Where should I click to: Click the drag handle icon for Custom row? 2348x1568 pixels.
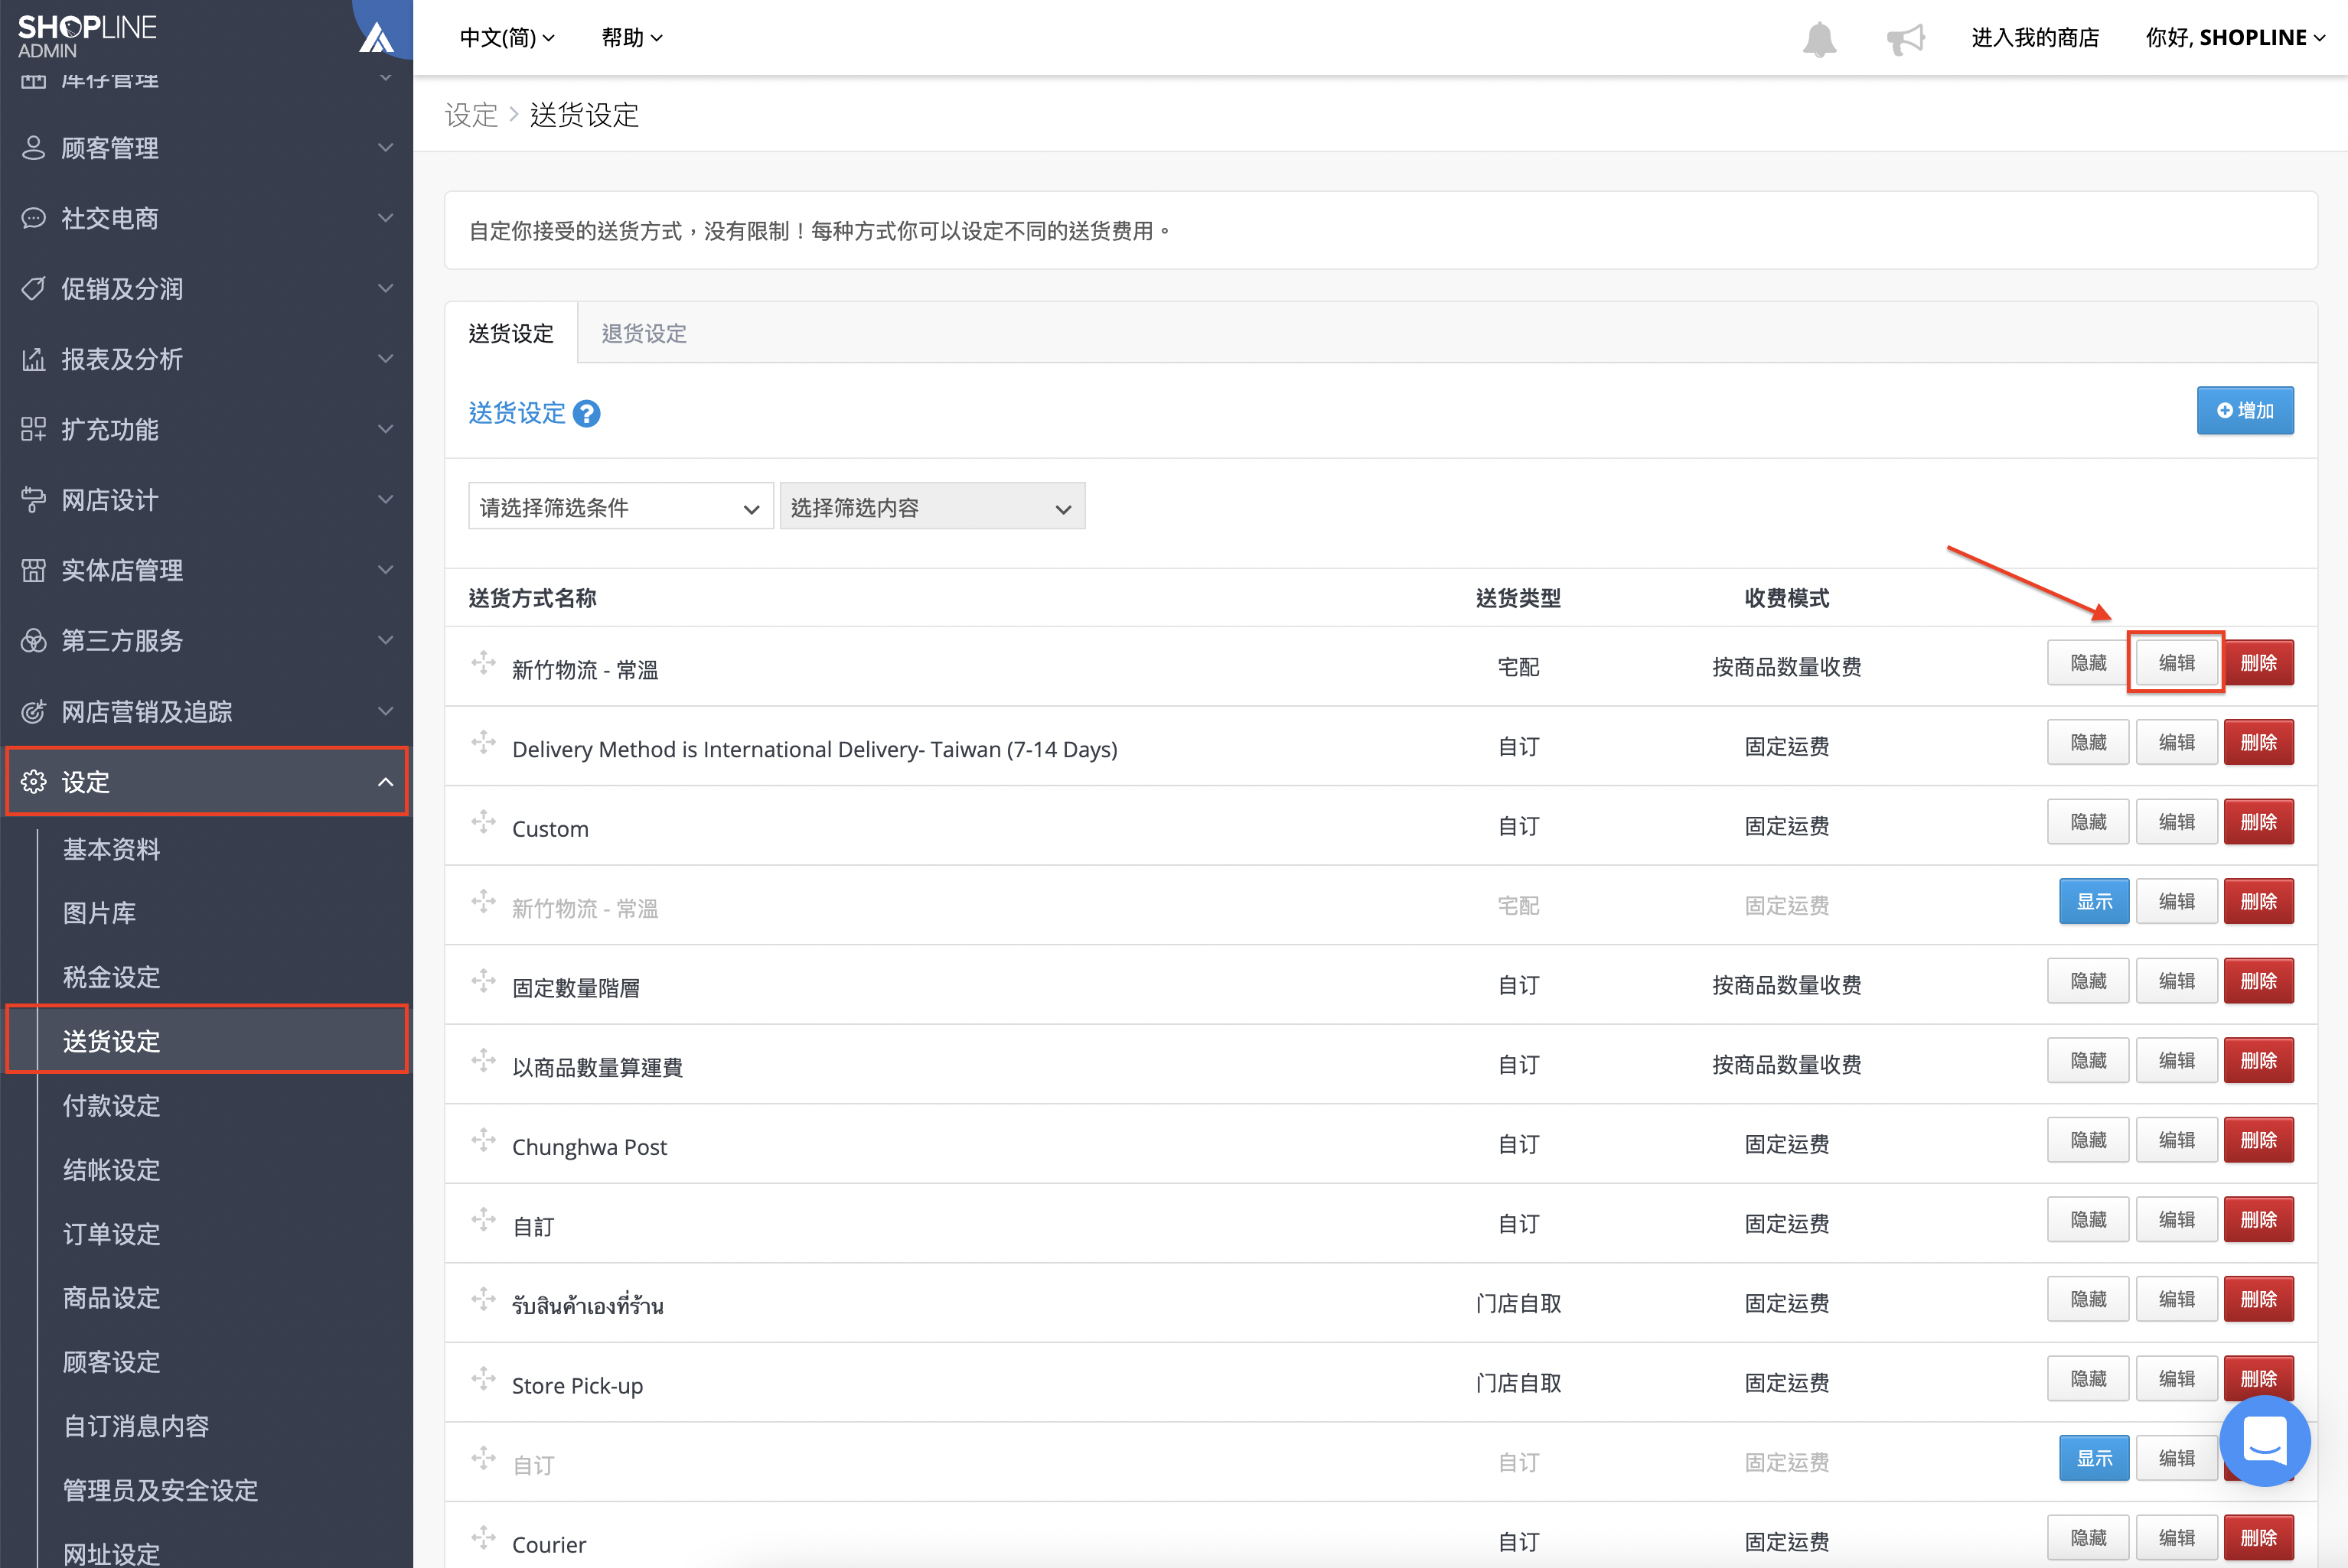[x=483, y=822]
